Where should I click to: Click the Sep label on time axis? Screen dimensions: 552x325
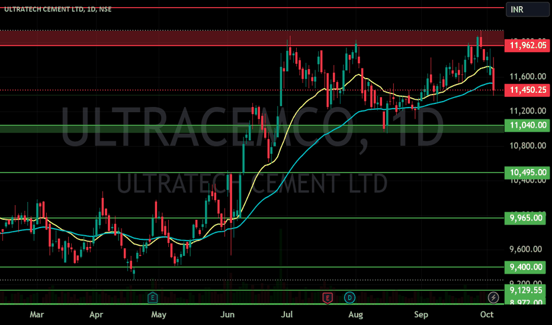pyautogui.click(x=421, y=314)
